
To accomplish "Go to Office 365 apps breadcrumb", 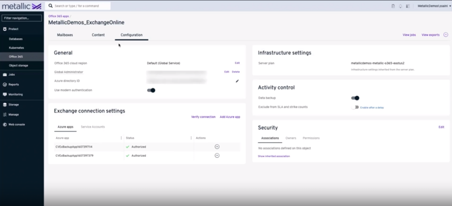I will [59, 16].
